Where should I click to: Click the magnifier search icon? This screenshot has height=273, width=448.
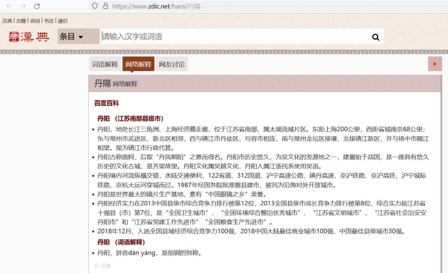coord(376,37)
